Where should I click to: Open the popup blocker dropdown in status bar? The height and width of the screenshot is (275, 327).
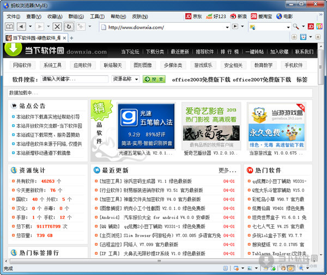click(x=243, y=268)
